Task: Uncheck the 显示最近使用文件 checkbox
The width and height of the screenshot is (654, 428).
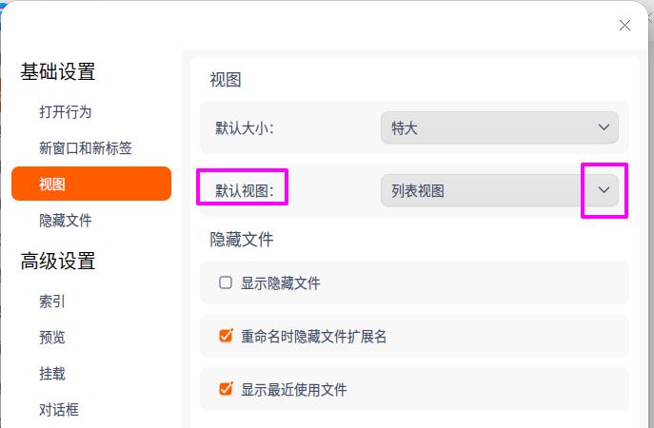Action: 226,389
